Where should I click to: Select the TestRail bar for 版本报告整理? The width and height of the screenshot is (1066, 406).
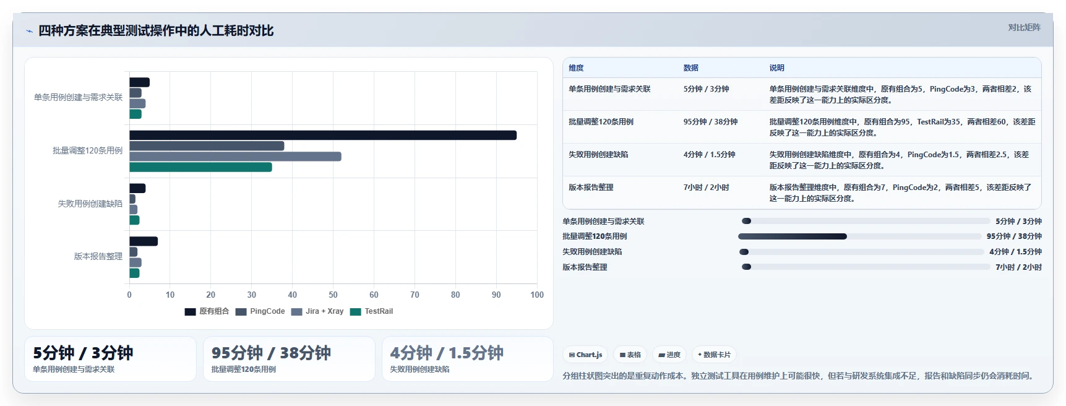pyautogui.click(x=134, y=273)
